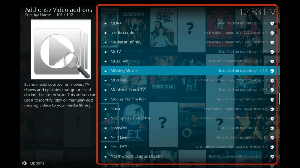Select the highlighted Missing Movies add-on
300x168 pixels.
point(190,71)
